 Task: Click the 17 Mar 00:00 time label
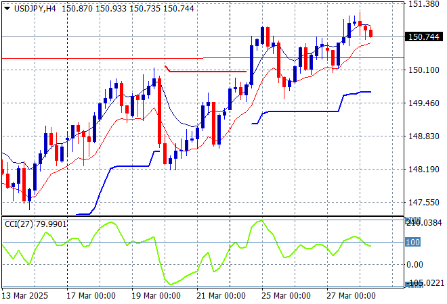pyautogui.click(x=91, y=296)
